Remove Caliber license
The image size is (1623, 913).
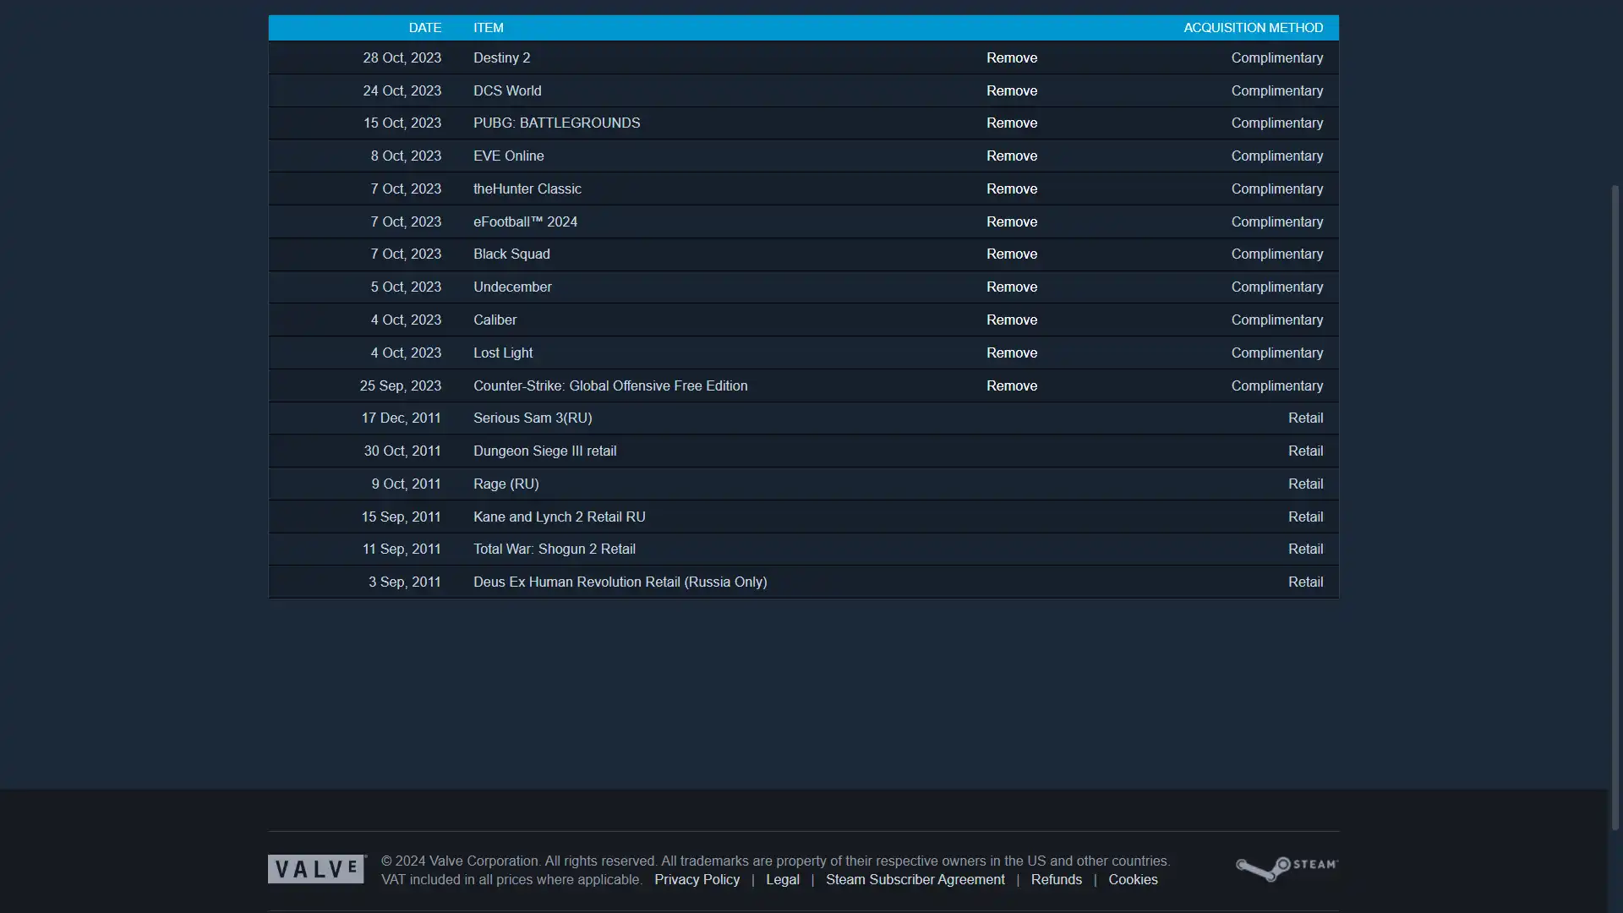point(1012,320)
